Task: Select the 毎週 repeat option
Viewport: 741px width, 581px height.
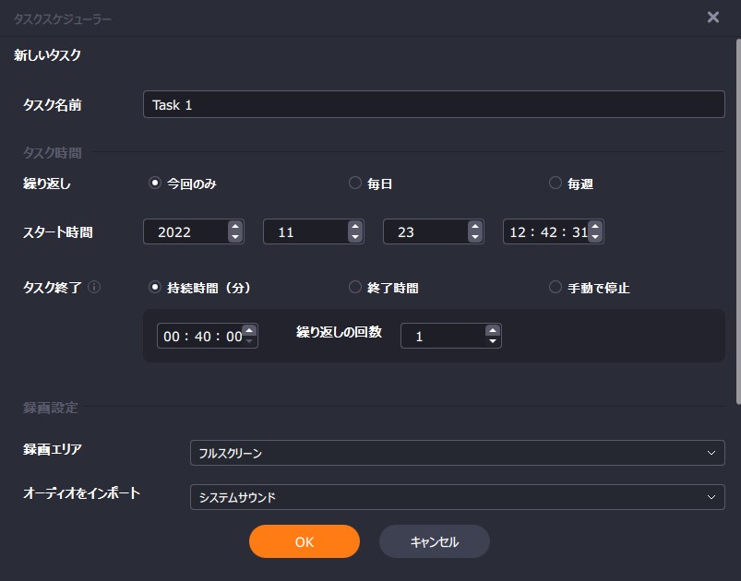Action: (556, 184)
